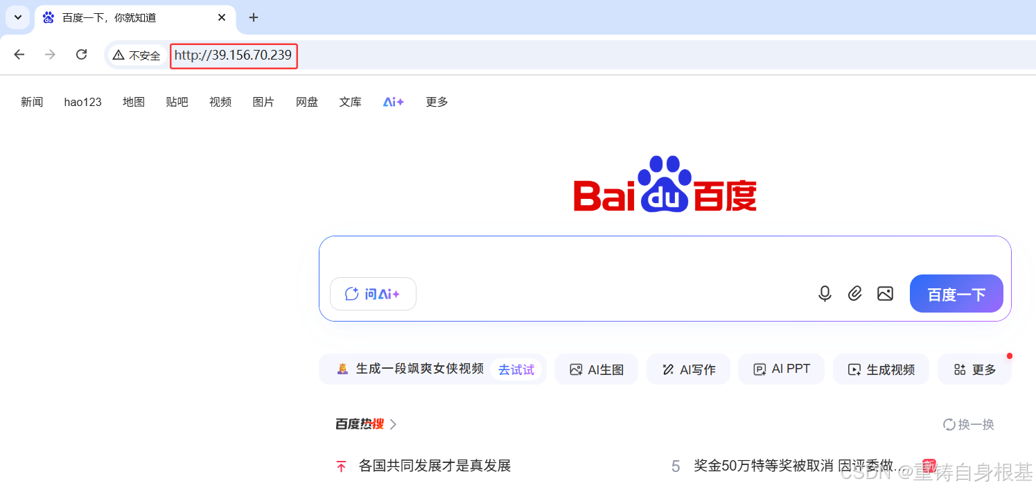Expand the 更多 AI tools button
This screenshot has width=1036, height=490.
tap(974, 369)
